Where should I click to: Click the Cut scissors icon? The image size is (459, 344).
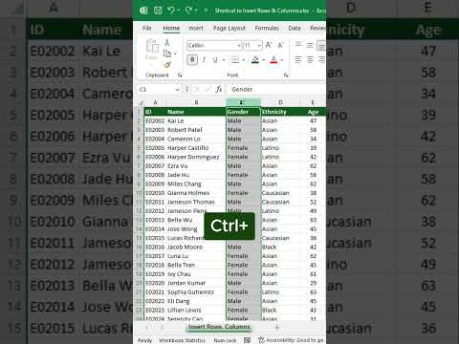(x=166, y=42)
